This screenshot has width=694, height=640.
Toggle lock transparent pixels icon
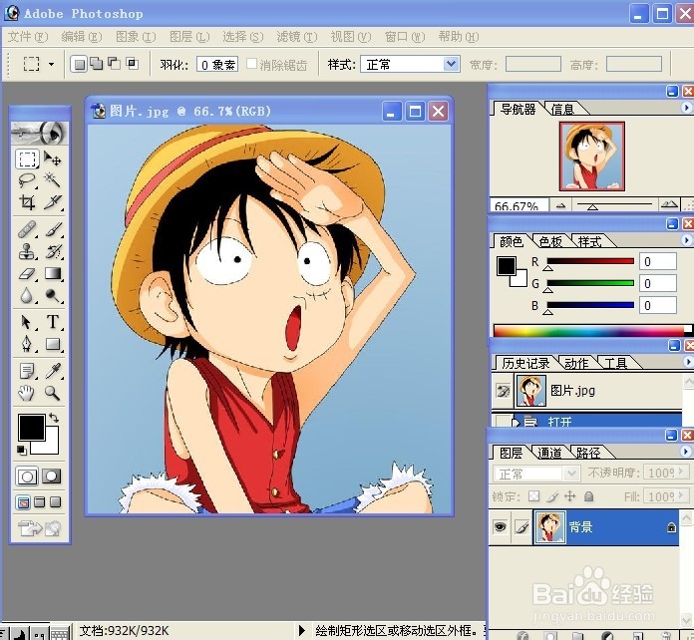[533, 496]
